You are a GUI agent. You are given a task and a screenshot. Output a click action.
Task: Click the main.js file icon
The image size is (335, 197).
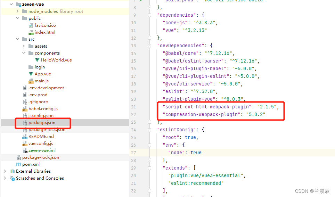click(x=31, y=81)
